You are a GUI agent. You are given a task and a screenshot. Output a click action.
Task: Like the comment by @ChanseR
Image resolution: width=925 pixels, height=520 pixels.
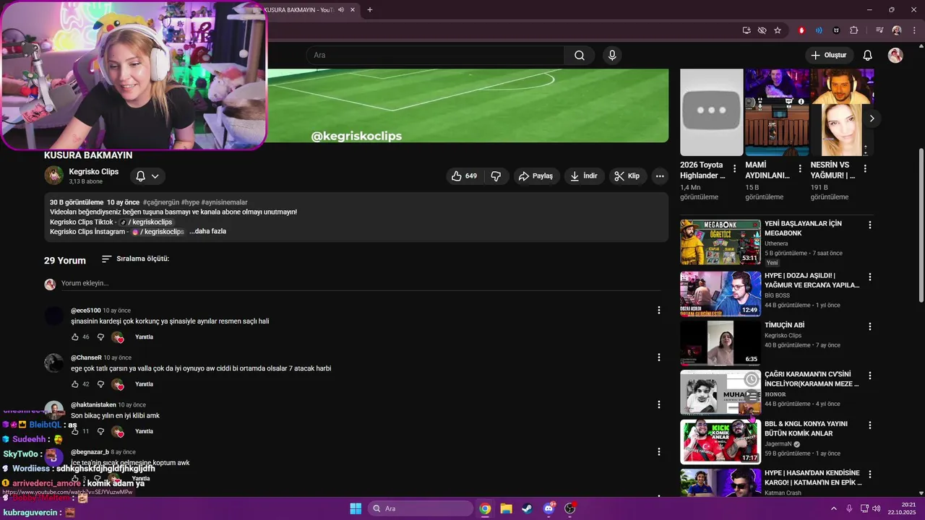(x=75, y=384)
